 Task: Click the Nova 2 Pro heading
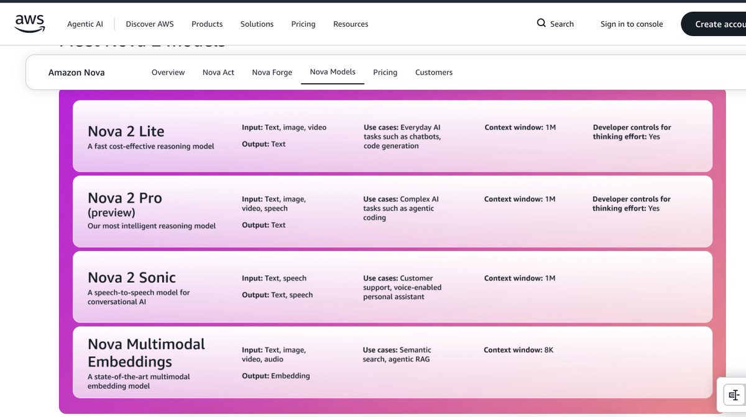(125, 198)
